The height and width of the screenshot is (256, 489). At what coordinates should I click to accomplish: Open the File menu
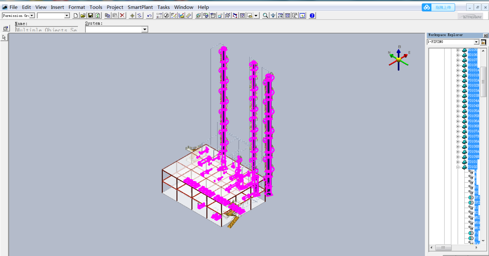(13, 7)
